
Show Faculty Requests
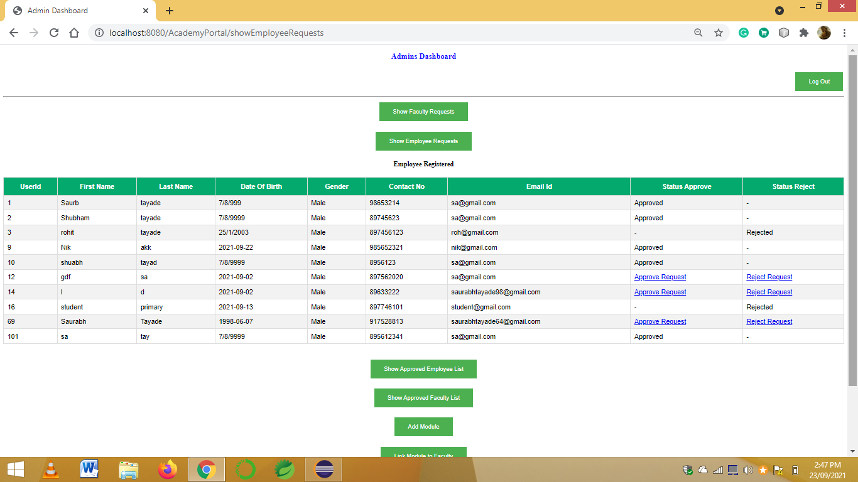(x=423, y=112)
